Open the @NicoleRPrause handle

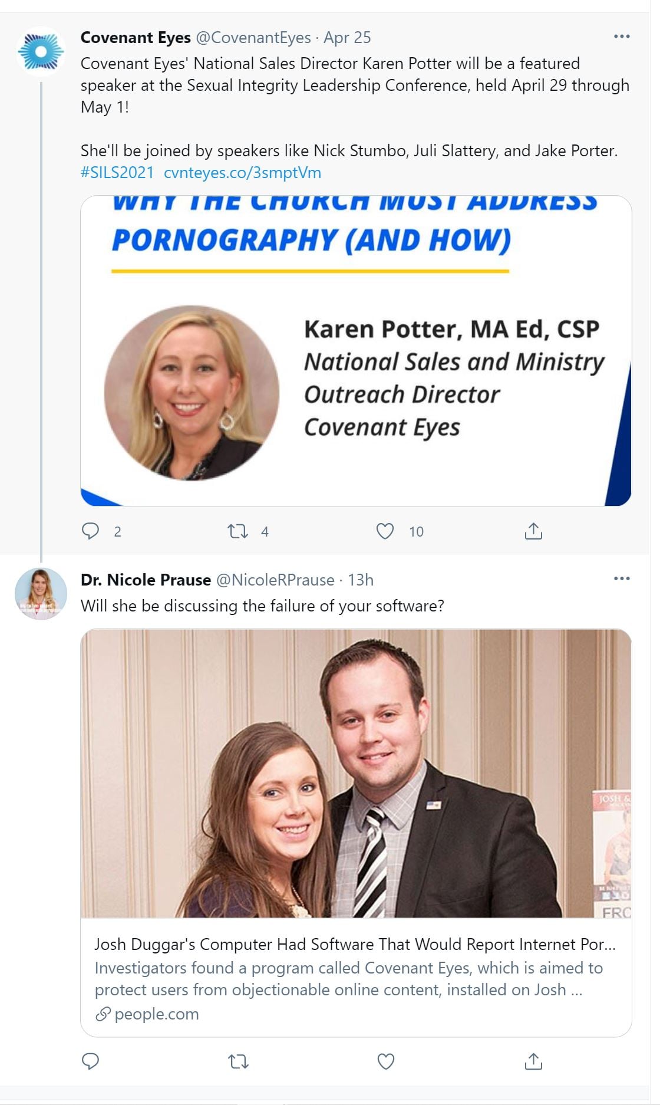point(275,580)
